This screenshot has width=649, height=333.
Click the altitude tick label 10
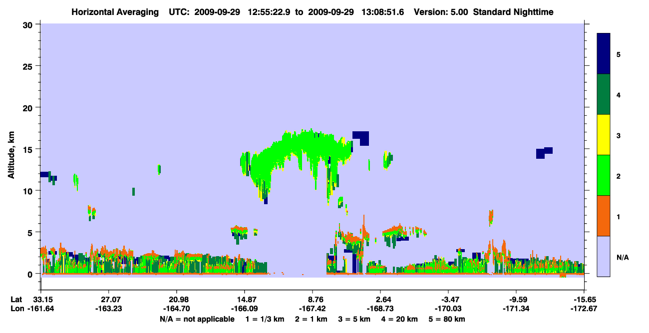click(29, 191)
